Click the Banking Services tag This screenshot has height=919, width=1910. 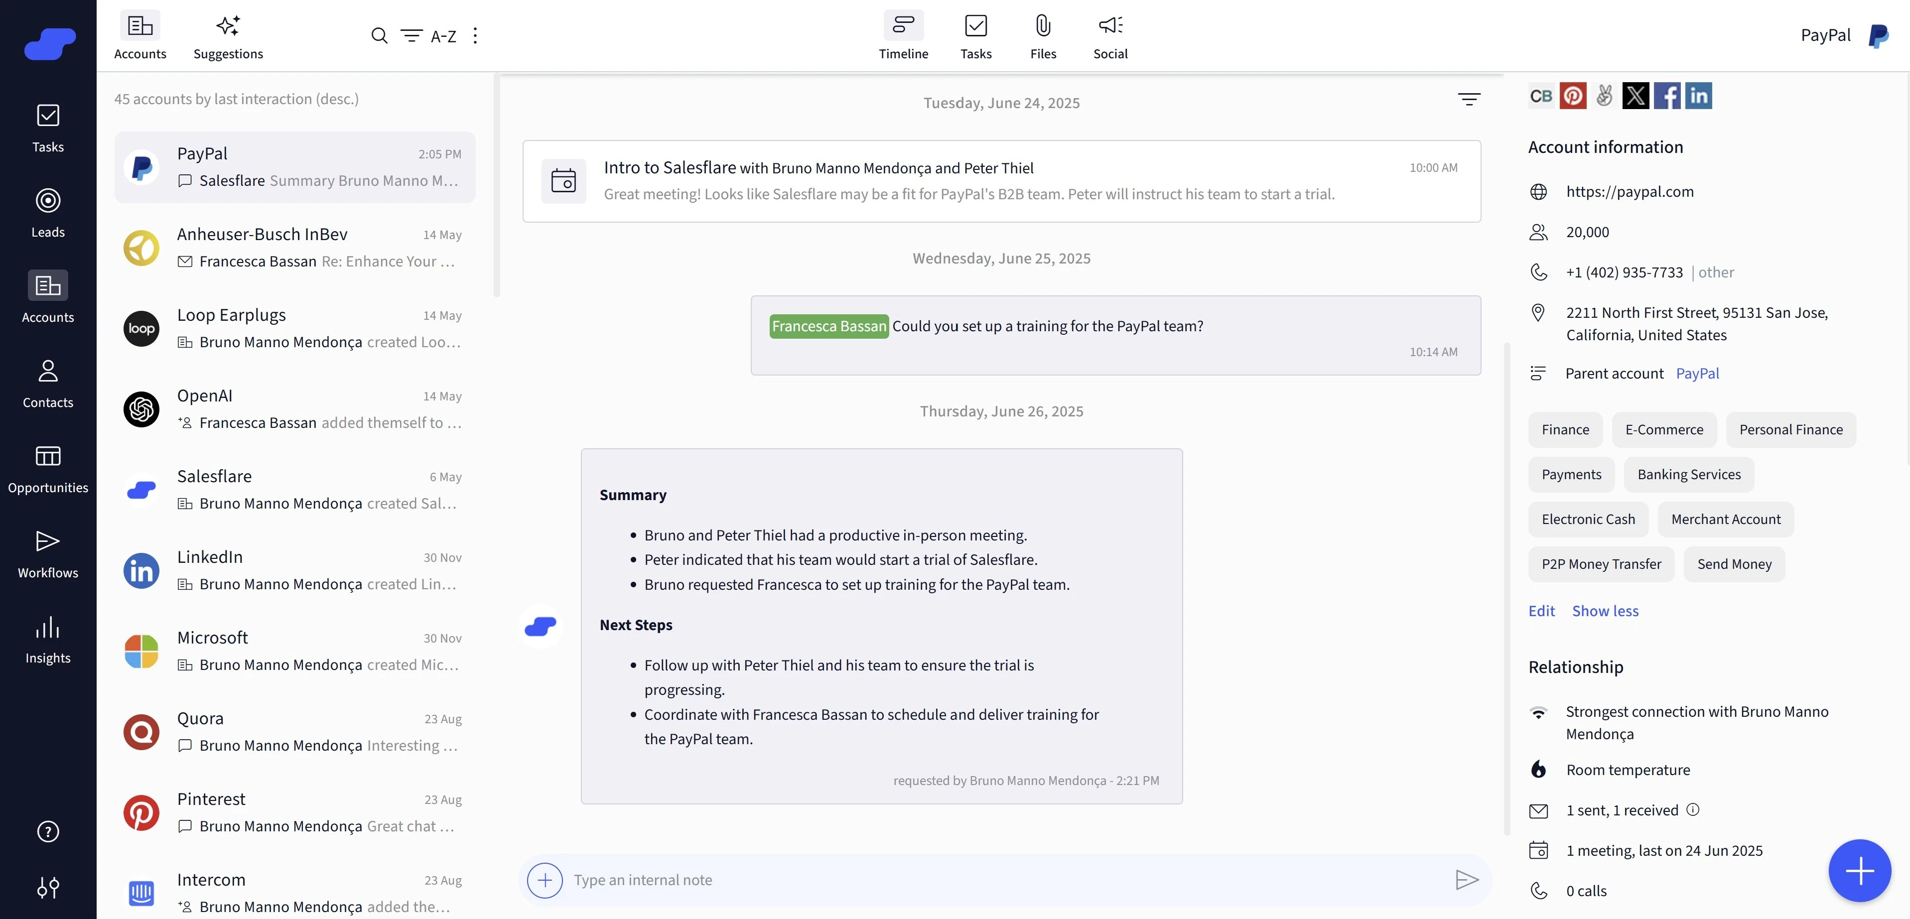coord(1689,474)
